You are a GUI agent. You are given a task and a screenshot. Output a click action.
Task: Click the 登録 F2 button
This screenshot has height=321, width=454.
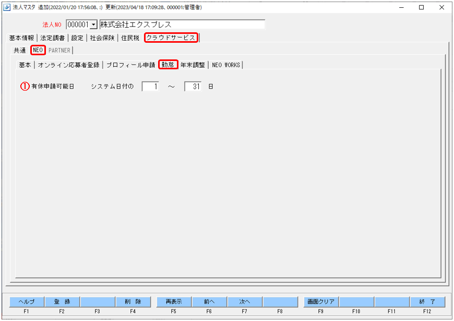[62, 302]
